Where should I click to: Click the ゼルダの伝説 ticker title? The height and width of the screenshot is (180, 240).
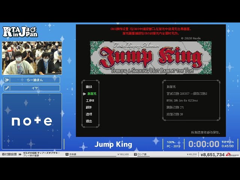coord(42,153)
